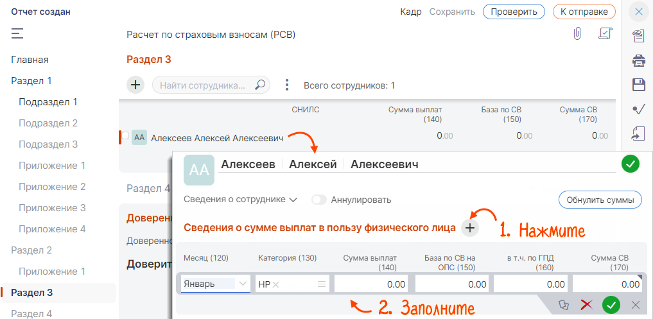Image resolution: width=653 pixels, height=319 pixels.
Task: Close the report with the X icon
Action: click(x=638, y=12)
